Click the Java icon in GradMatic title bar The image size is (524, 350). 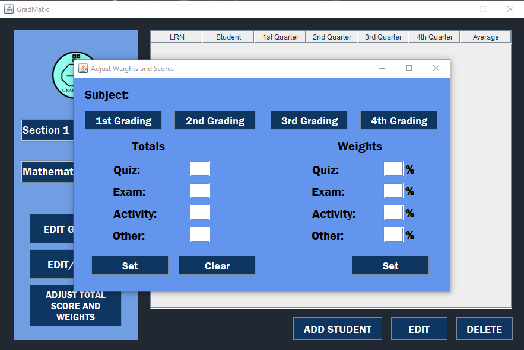point(8,9)
